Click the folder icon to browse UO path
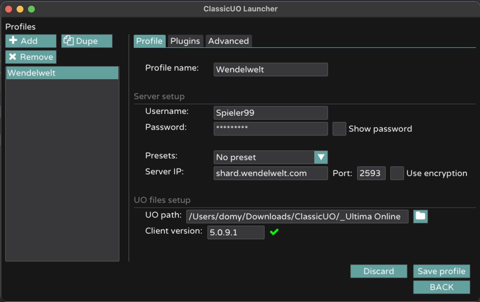Image resolution: width=480 pixels, height=302 pixels. (x=420, y=216)
